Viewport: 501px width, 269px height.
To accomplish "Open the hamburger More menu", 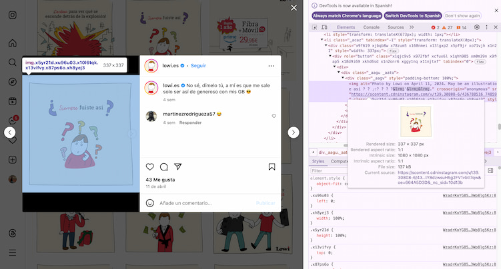I will point(13,253).
